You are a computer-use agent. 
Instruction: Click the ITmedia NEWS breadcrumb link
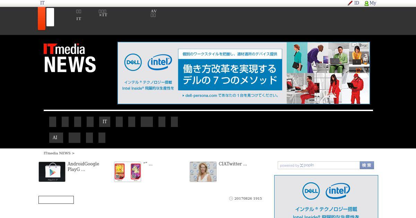(x=57, y=153)
